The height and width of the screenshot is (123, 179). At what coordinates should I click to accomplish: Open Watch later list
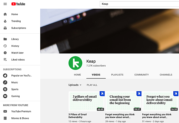coord(17,53)
